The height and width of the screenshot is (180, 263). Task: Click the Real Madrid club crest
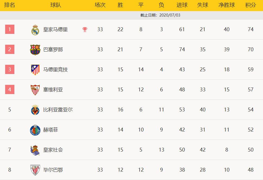click(x=35, y=30)
